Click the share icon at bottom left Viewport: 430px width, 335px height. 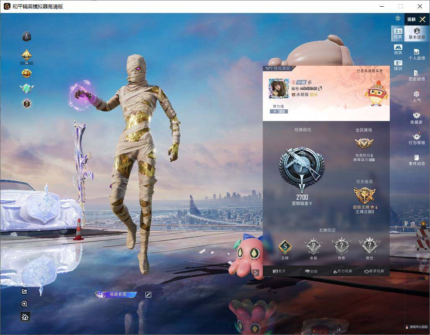tap(24, 291)
